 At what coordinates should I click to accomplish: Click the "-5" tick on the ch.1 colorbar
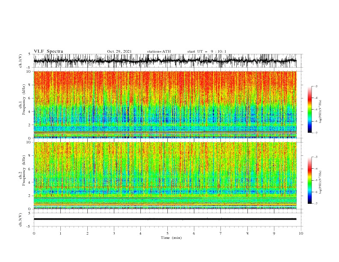(x=315, y=110)
